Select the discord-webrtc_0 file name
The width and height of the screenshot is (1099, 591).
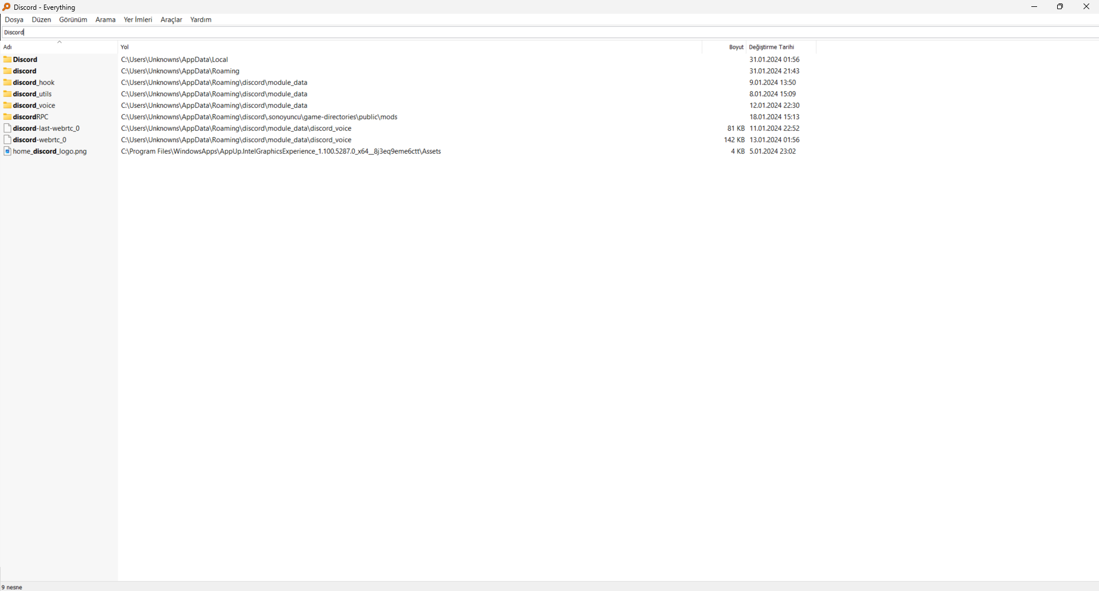pyautogui.click(x=40, y=140)
